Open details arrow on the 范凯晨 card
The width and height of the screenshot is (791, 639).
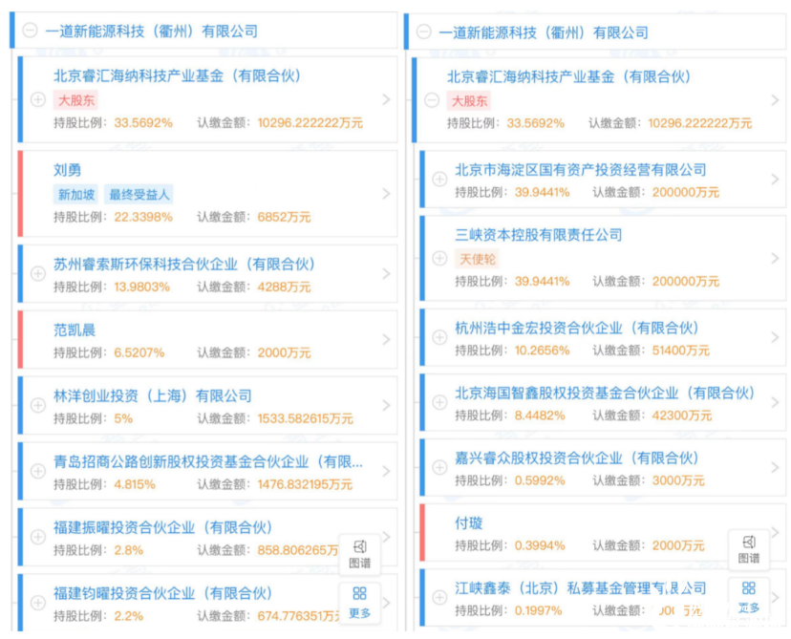[386, 339]
